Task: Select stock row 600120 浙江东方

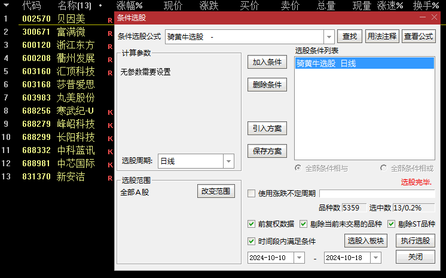Action: 57,45
